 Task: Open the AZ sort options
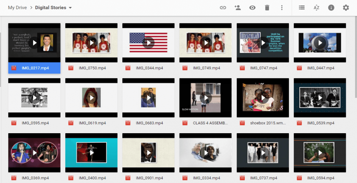coord(317,8)
